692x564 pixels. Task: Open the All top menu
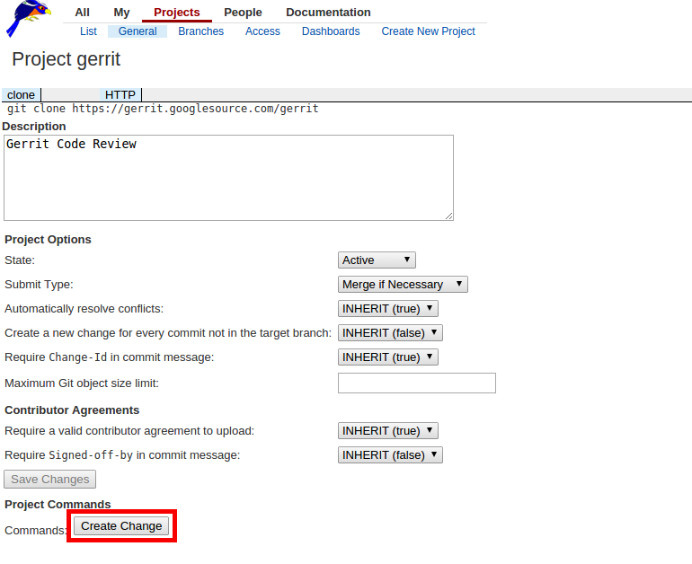point(82,13)
